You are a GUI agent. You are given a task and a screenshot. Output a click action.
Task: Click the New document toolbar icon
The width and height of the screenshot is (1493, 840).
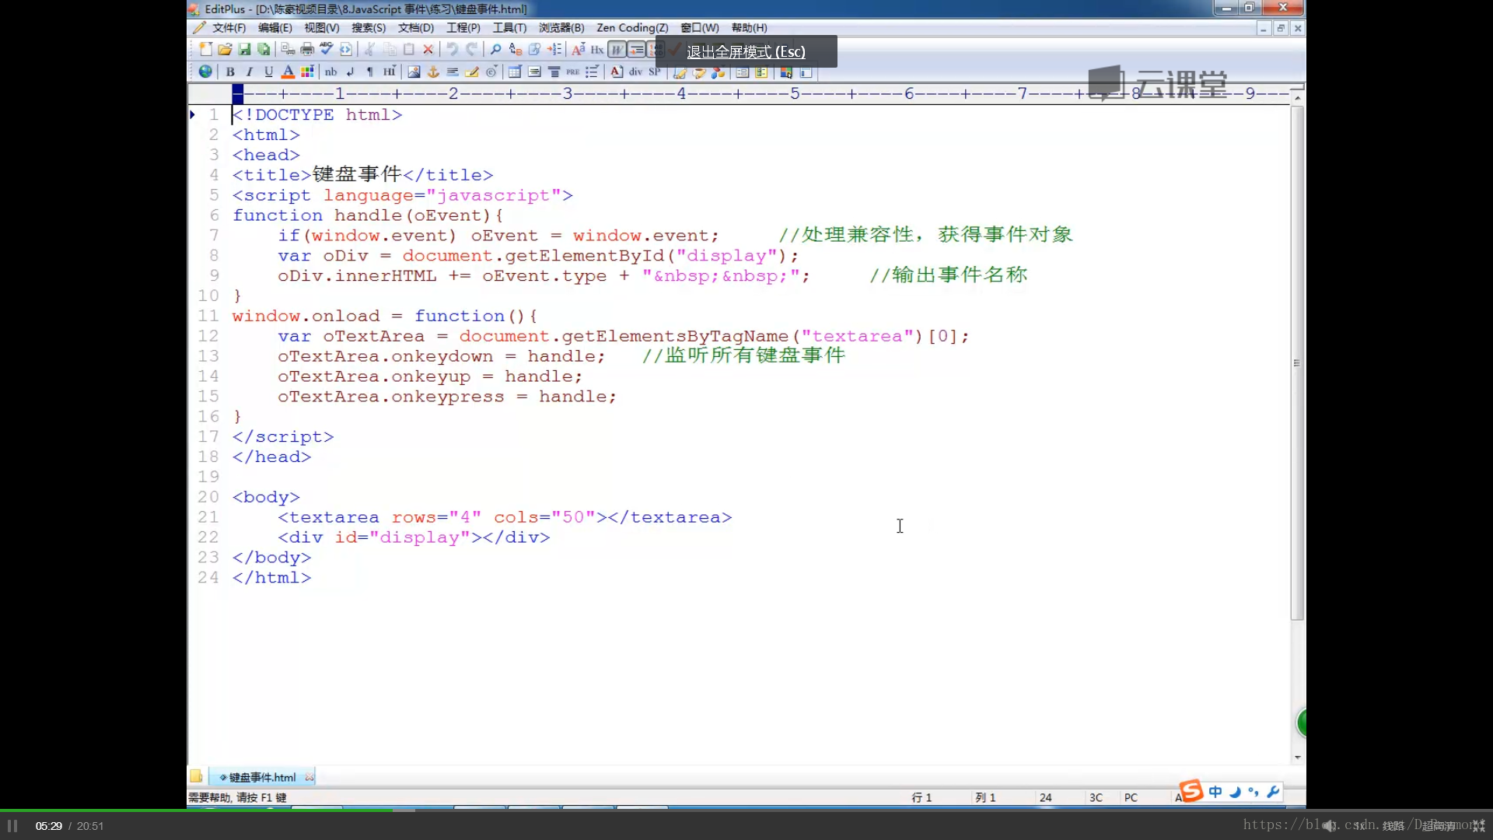tap(205, 49)
